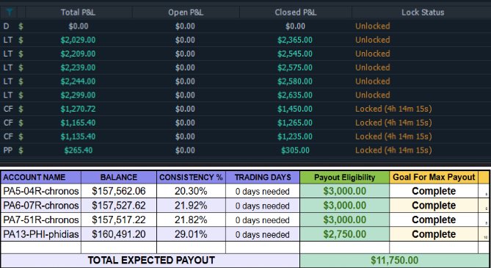Click the $1,270.72 Total P&L value
This screenshot has height=268, width=491.
(78, 109)
